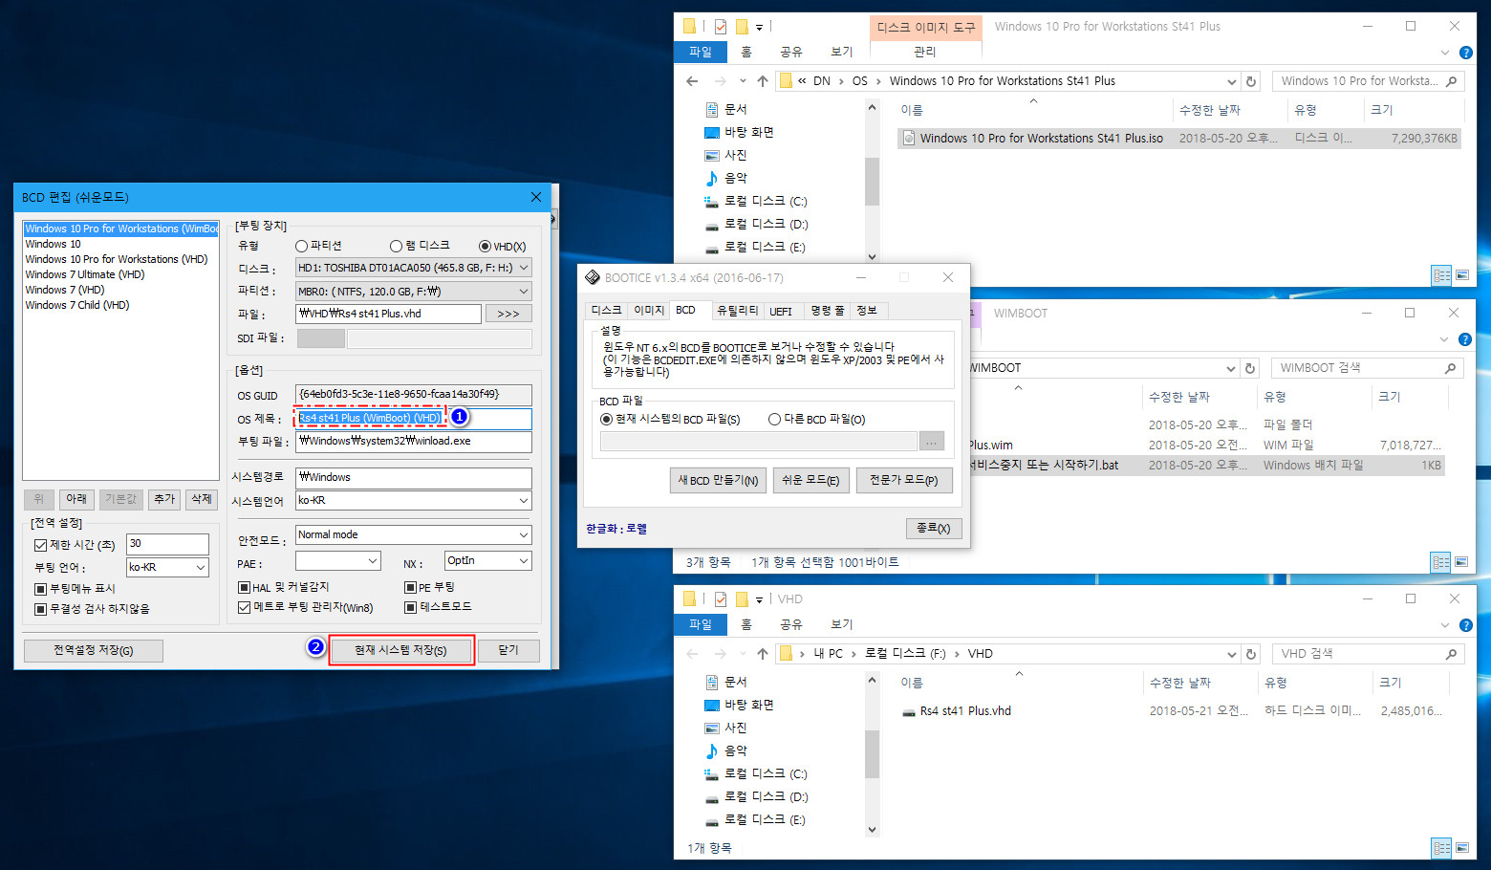1491x870 pixels.
Task: Expand ribbon chevron in top Explorer window
Action: click(1445, 53)
